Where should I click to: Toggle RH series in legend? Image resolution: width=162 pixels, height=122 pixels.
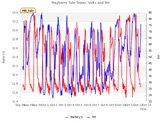(x=91, y=117)
